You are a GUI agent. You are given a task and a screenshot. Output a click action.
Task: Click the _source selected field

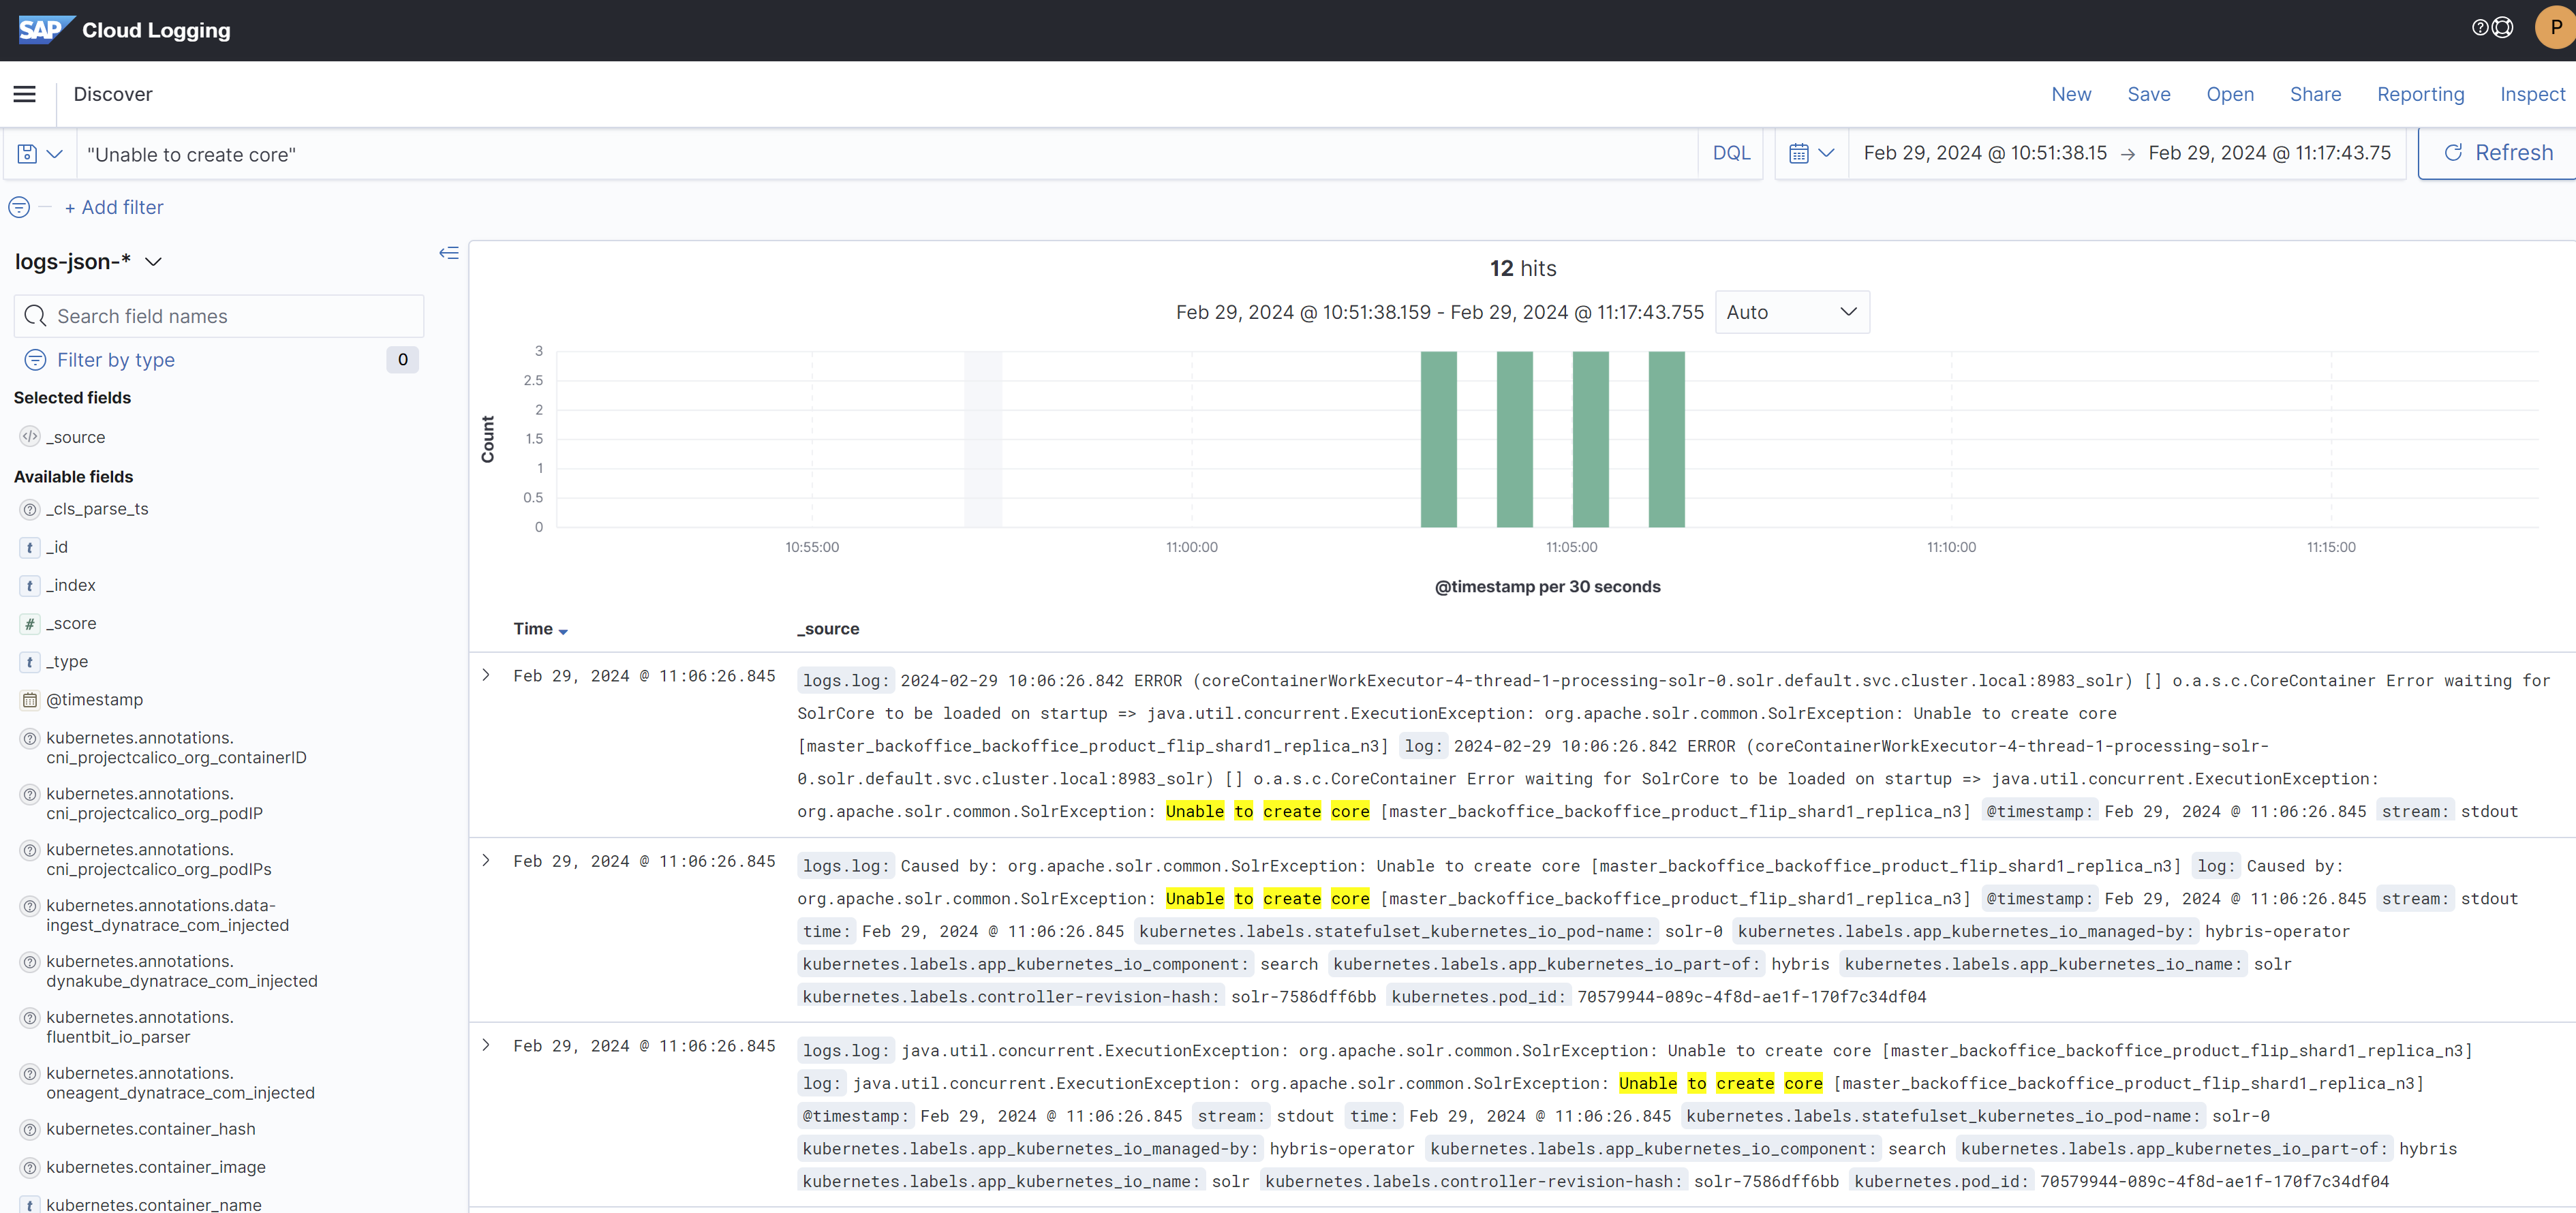tap(75, 437)
